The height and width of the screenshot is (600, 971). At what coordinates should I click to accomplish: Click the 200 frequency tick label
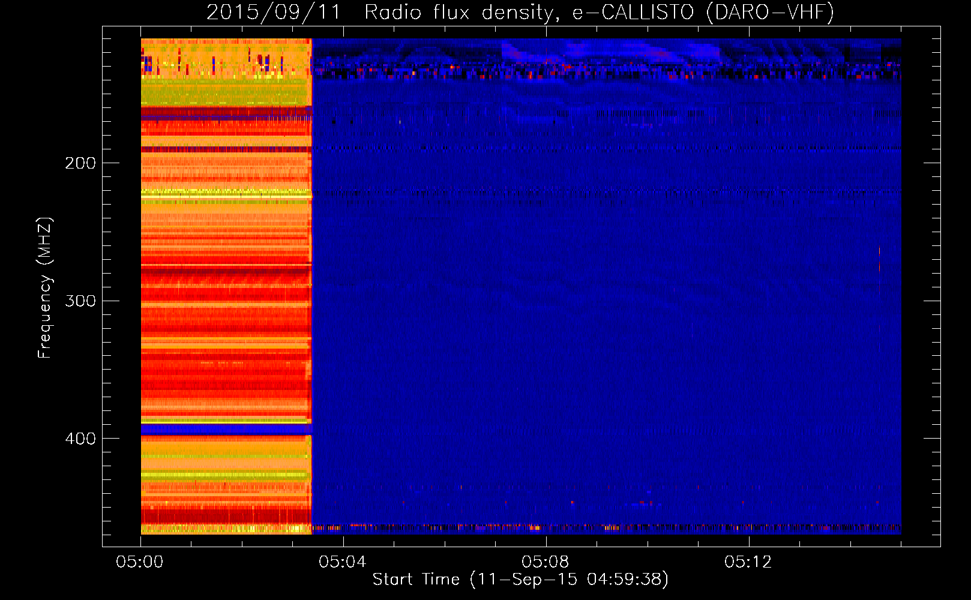[80, 163]
